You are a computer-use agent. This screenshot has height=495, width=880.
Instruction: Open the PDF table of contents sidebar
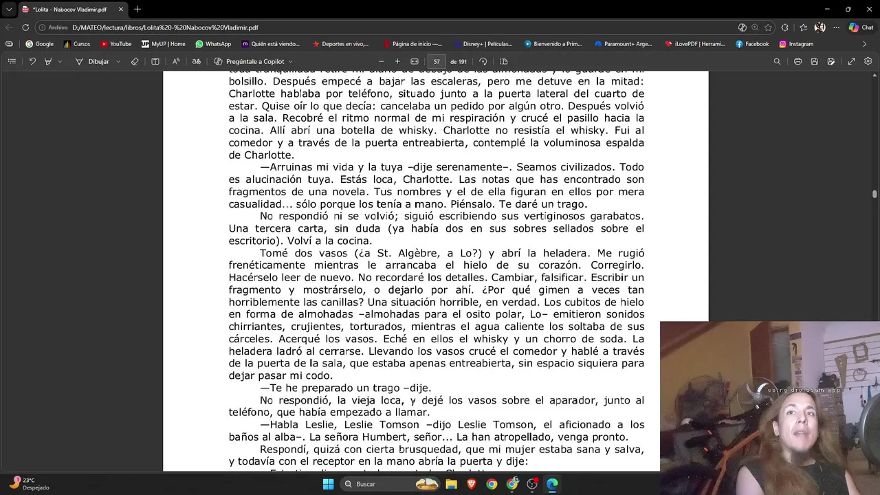pyautogui.click(x=12, y=61)
